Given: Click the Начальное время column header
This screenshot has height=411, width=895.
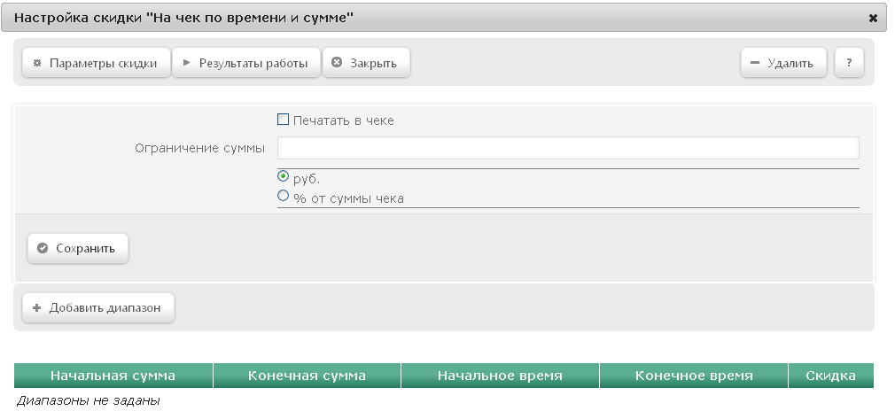Looking at the screenshot, I should click(x=500, y=376).
